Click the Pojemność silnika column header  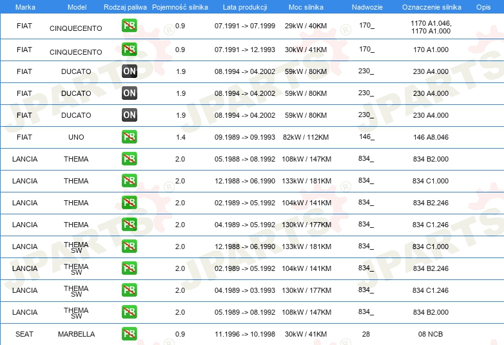click(x=180, y=7)
